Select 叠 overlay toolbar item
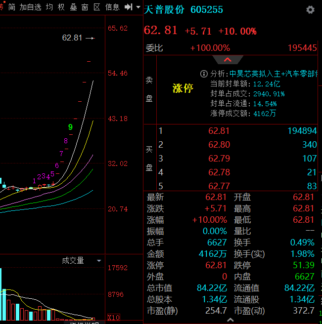 tap(73, 7)
